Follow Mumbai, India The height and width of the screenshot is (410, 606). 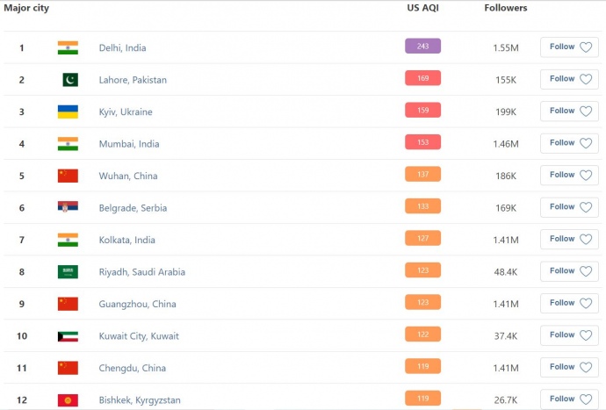pyautogui.click(x=569, y=143)
